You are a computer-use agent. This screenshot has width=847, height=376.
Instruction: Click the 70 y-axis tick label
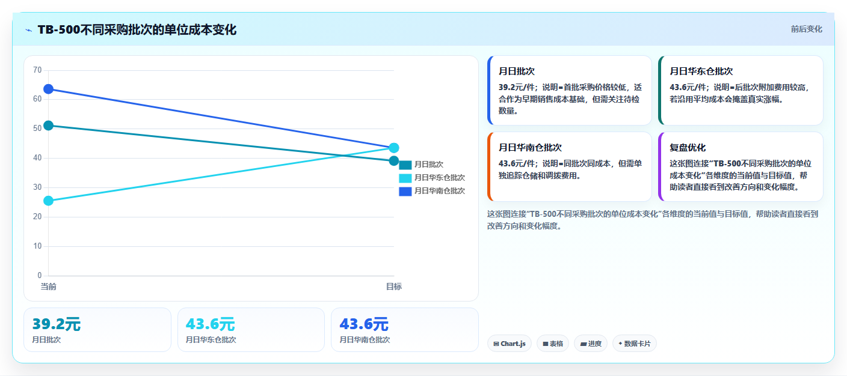pos(37,70)
